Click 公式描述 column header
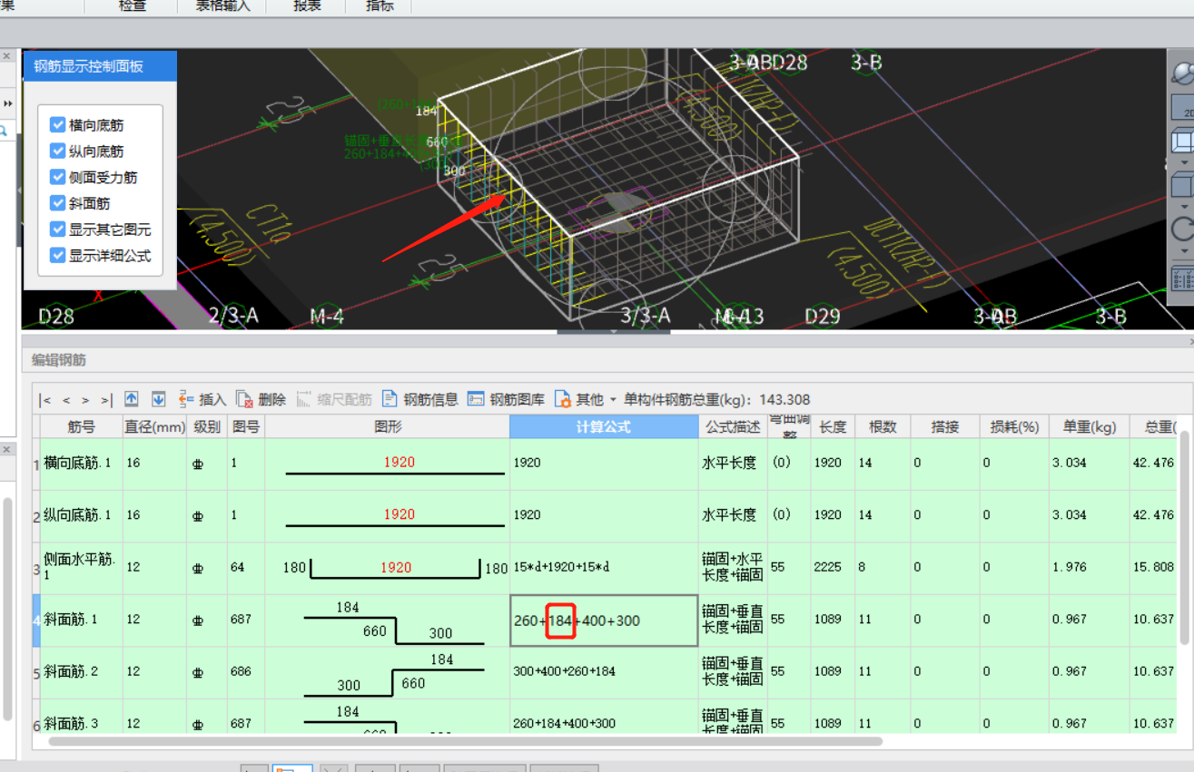 pos(733,426)
